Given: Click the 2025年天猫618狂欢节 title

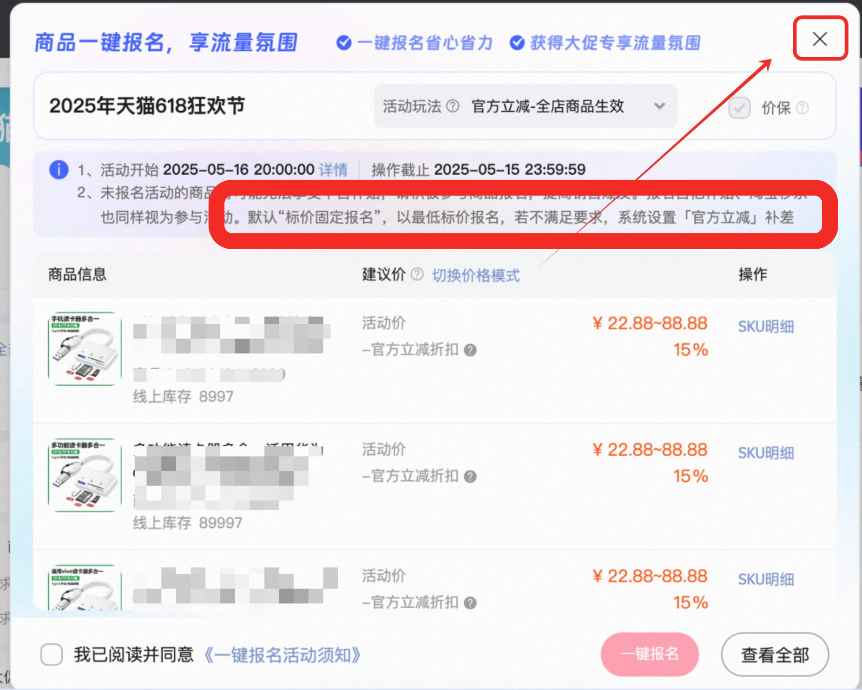Looking at the screenshot, I should coord(147,106).
